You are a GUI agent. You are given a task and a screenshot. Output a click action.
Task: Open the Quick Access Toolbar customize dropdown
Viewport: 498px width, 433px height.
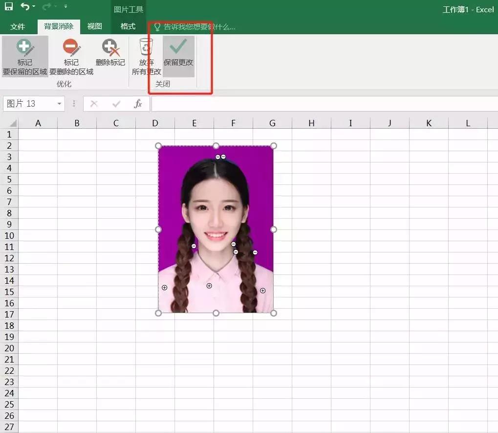(66, 7)
